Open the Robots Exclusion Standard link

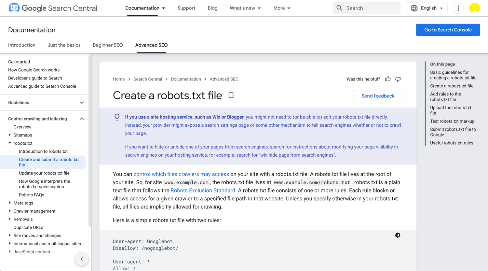pos(203,191)
